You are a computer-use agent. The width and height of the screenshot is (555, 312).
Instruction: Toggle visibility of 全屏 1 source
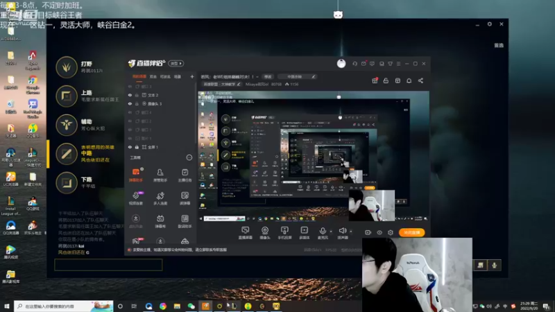point(130,147)
